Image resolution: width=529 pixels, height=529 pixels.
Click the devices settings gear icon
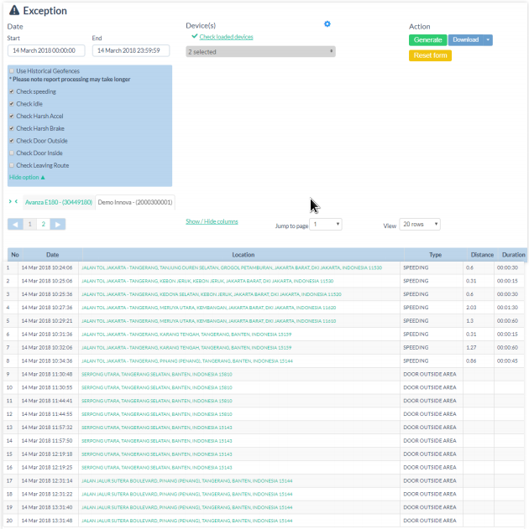(x=327, y=24)
